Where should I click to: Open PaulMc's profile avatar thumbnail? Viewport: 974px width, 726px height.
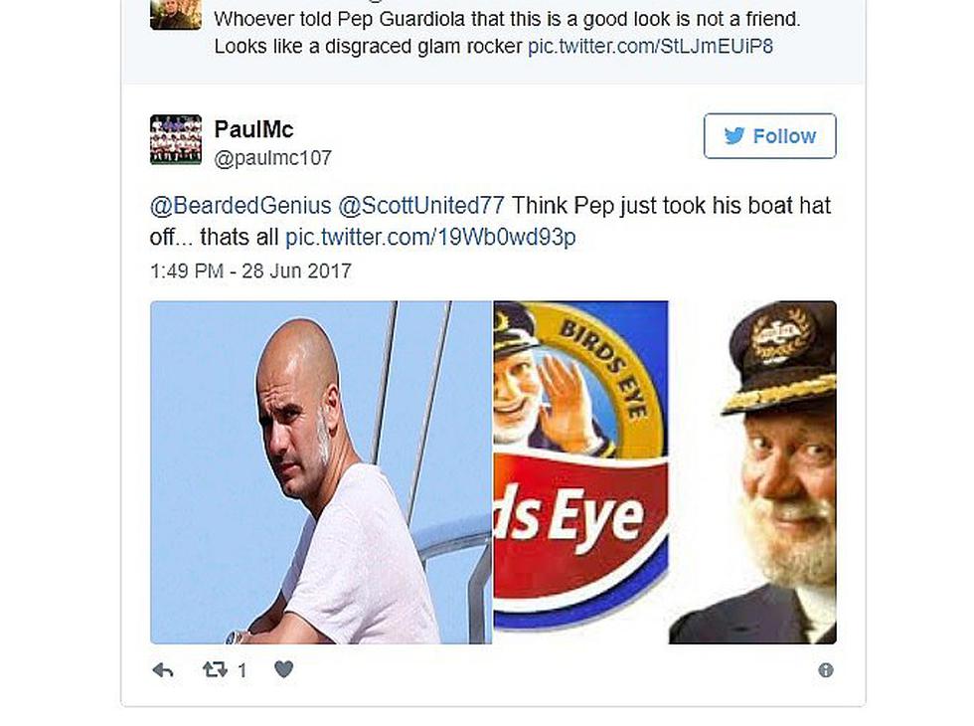pos(176,139)
